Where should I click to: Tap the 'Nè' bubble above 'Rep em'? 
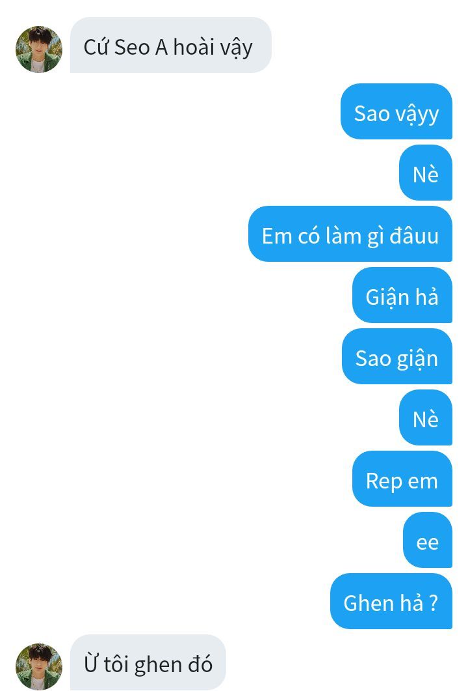426,417
